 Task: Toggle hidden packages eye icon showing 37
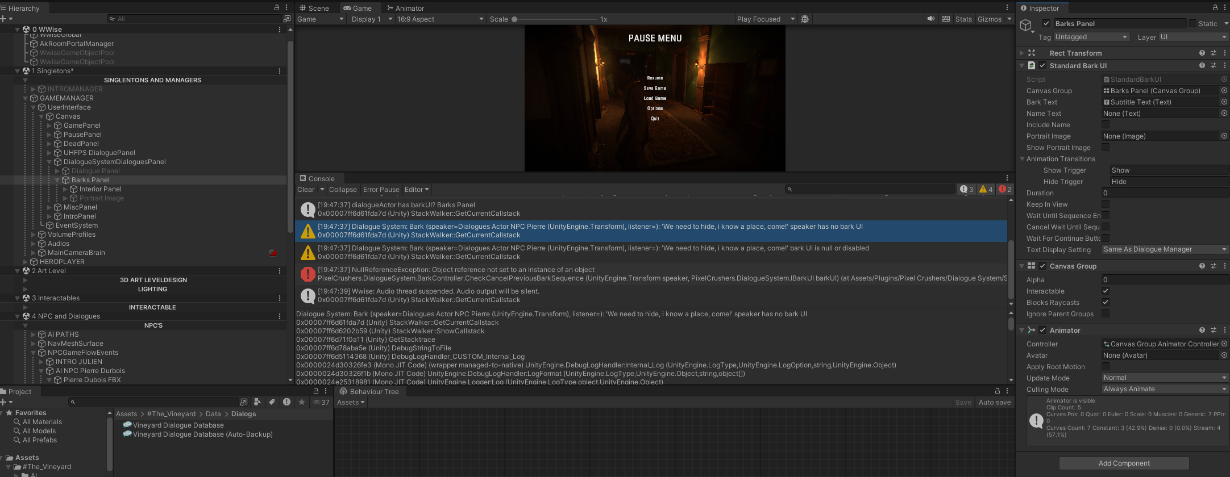point(321,402)
